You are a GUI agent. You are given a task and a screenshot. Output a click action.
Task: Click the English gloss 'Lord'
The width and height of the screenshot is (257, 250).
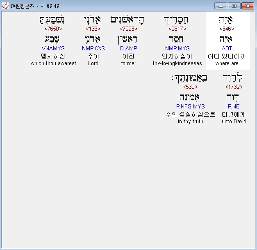point(93,63)
